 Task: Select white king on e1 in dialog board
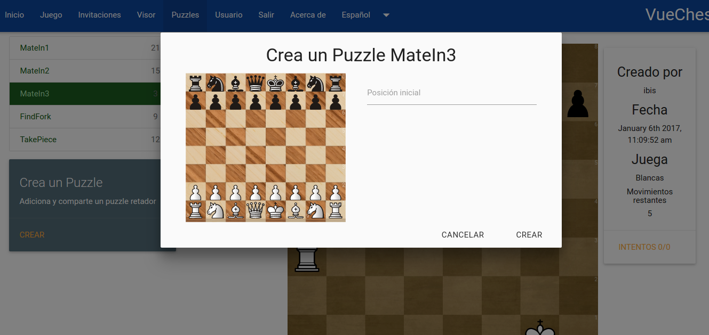point(276,210)
